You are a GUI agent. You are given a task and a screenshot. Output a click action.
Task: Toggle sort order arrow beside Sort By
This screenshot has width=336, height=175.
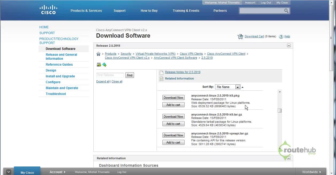point(243,87)
